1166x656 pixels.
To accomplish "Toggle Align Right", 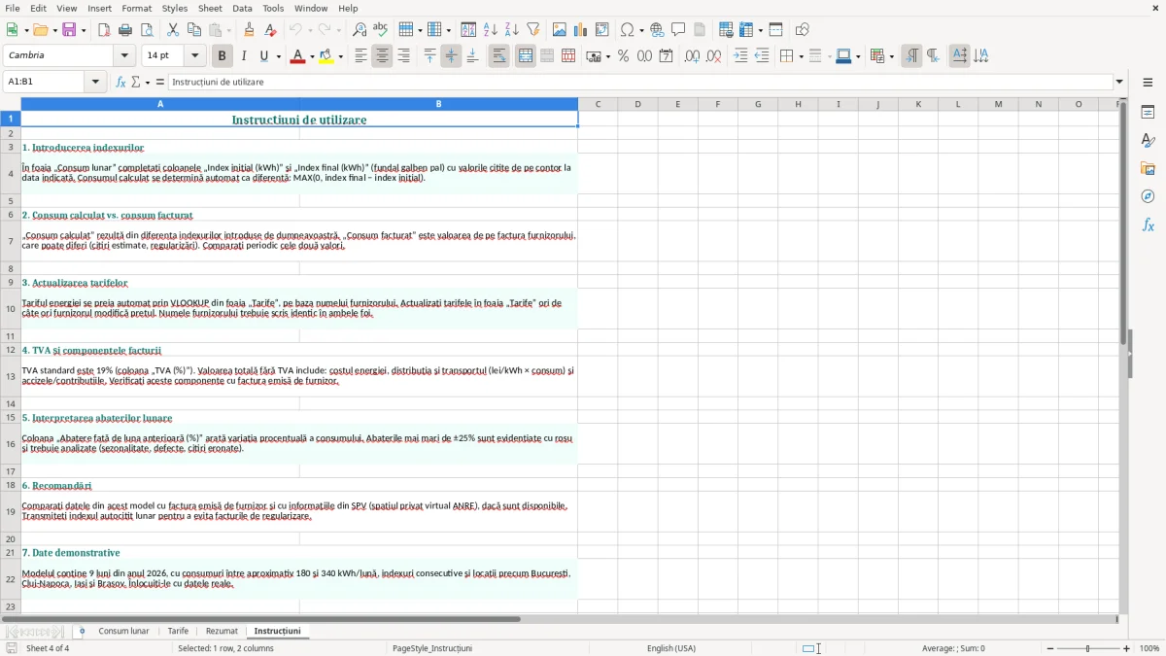I will 403,56.
